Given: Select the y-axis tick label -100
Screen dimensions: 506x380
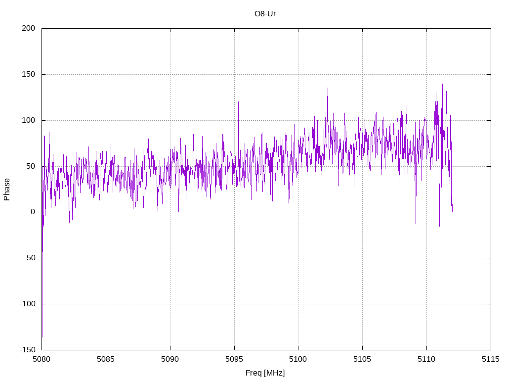Looking at the screenshot, I should click(x=28, y=304).
